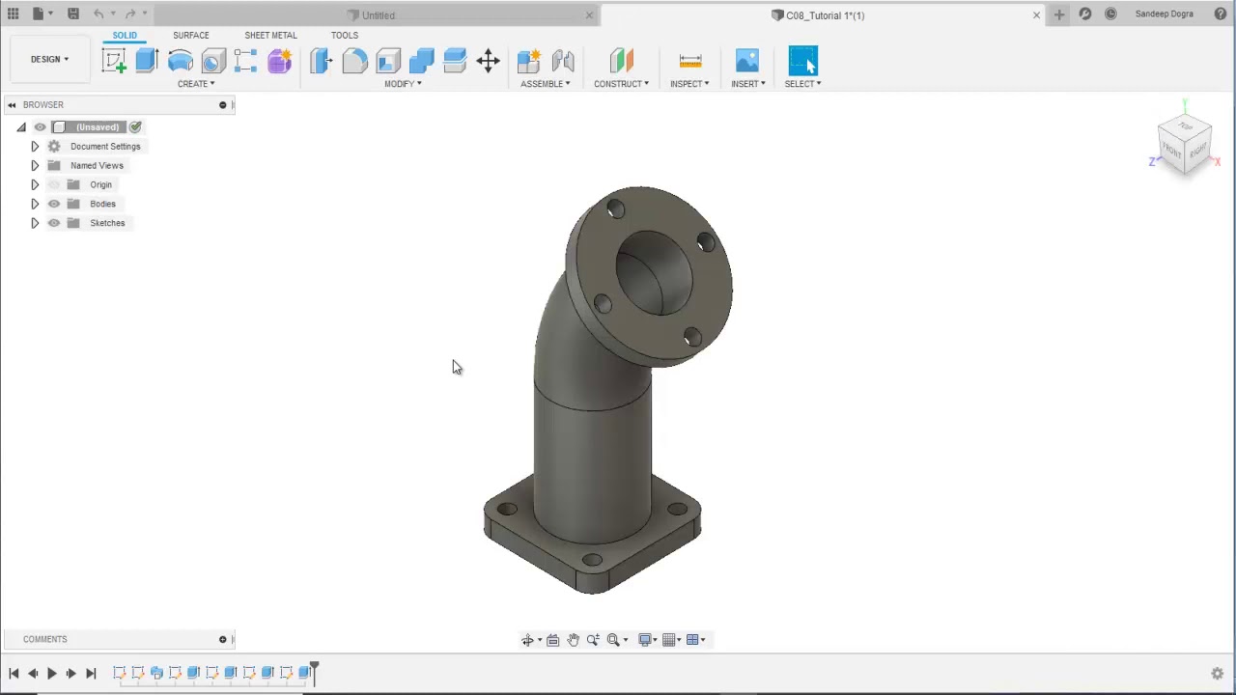The image size is (1236, 695).
Task: Toggle visibility of the Origin folder
Action: pyautogui.click(x=54, y=184)
